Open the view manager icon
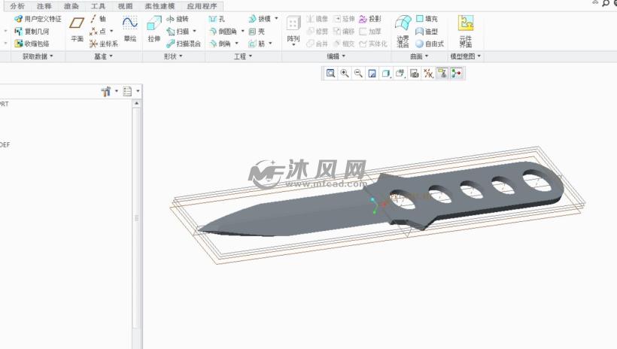The height and width of the screenshot is (349, 617). pos(415,73)
